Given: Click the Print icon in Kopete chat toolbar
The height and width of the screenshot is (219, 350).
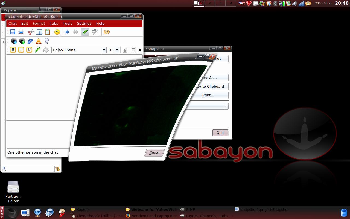Looking at the screenshot, I should 21,32.
